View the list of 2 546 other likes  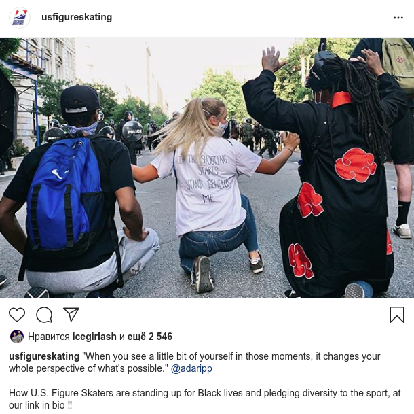pos(150,337)
